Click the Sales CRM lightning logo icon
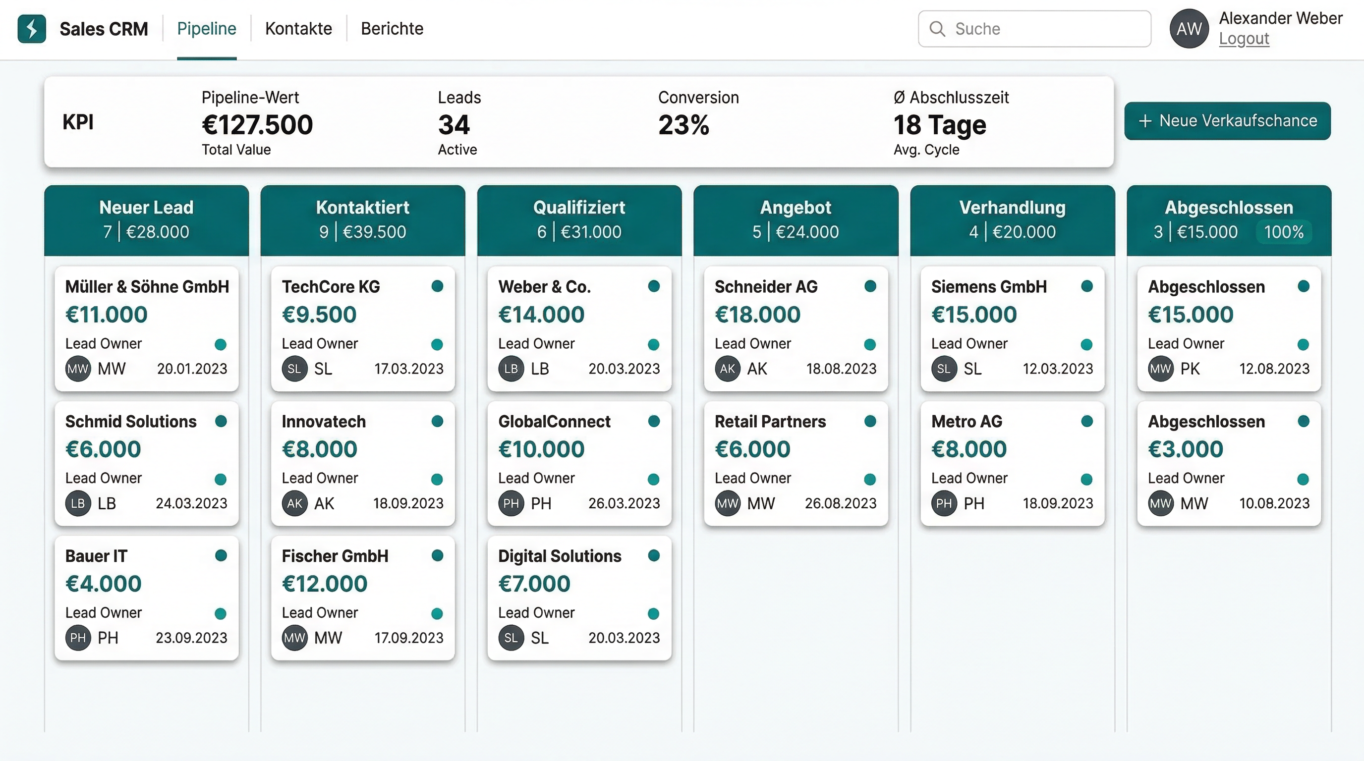The image size is (1364, 761). [31, 29]
